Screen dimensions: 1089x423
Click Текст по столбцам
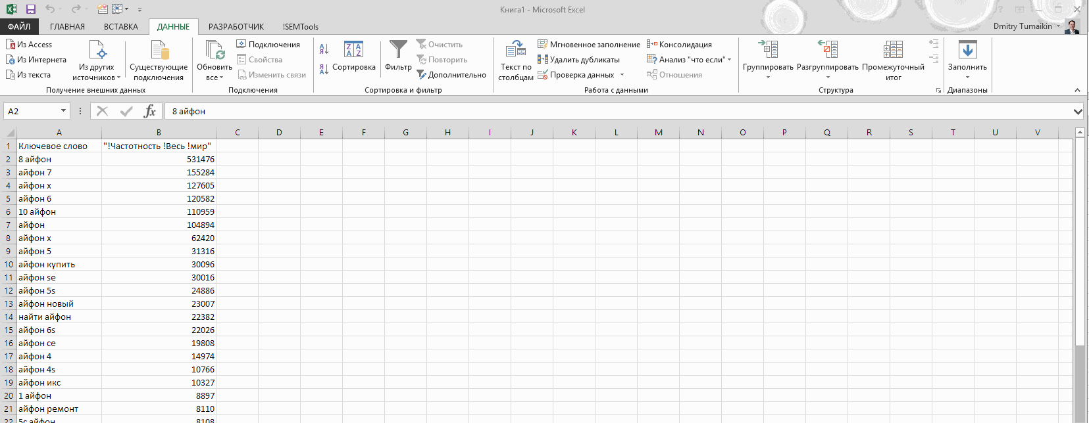pyautogui.click(x=516, y=60)
